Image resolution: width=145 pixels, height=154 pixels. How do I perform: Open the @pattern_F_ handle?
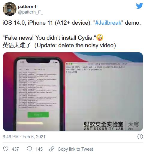click(x=31, y=12)
